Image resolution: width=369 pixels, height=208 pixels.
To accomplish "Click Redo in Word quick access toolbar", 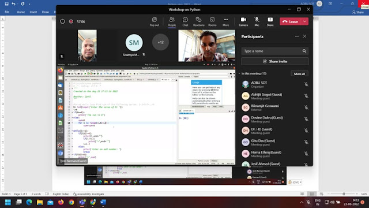I will (22, 4).
